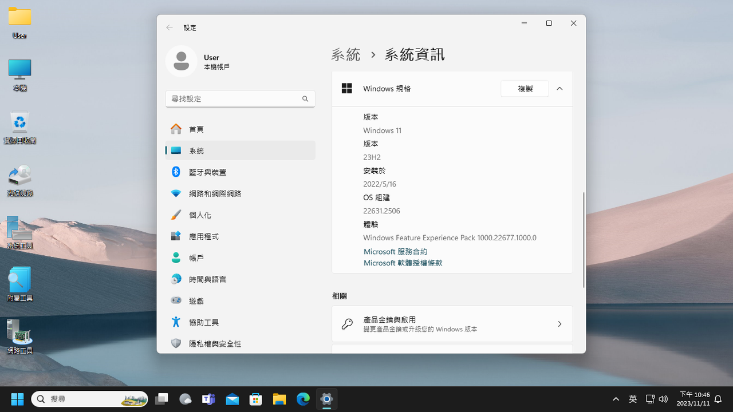The height and width of the screenshot is (412, 733).
Task: Open Microsoft Edge on taskbar
Action: point(303,399)
